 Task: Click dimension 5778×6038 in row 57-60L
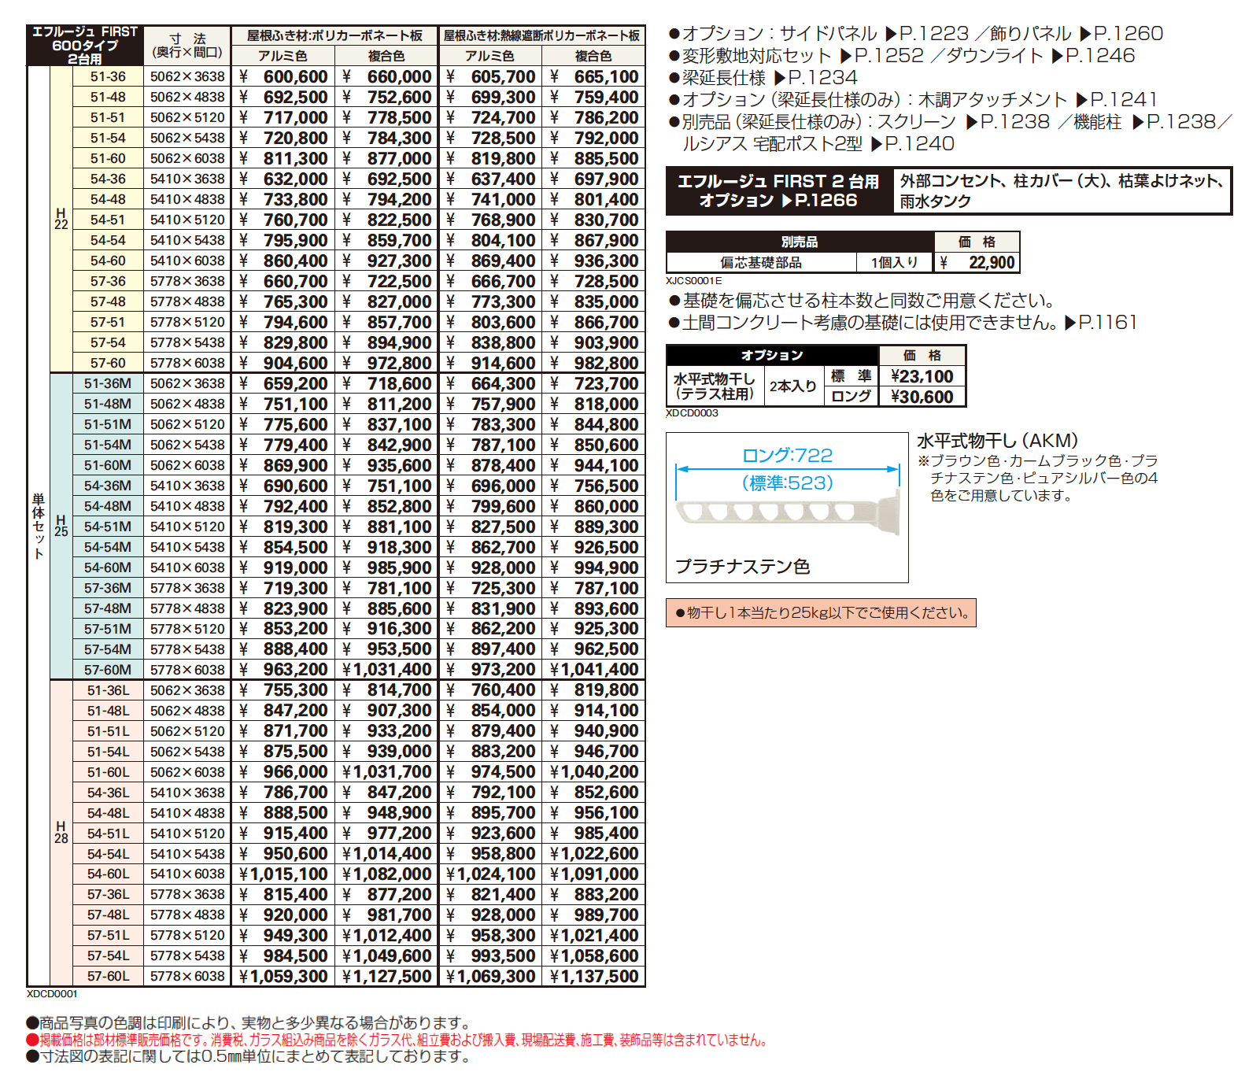[x=187, y=976]
